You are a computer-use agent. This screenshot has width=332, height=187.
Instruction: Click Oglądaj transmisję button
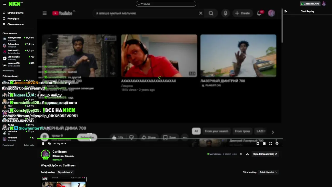tap(265, 154)
